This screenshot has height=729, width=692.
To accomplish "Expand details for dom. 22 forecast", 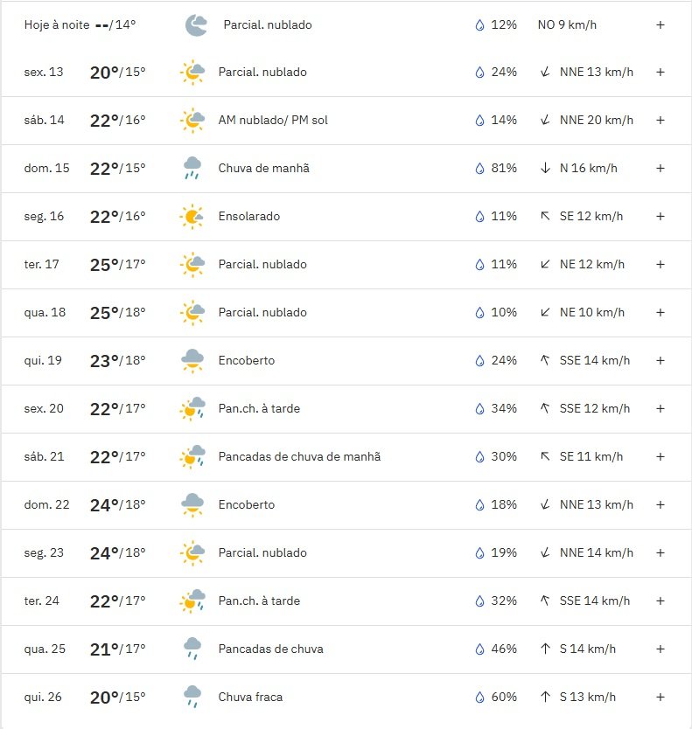I will [660, 504].
